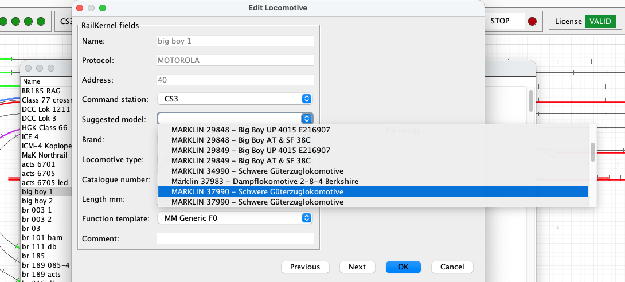This screenshot has height=282, width=625.
Task: Click the Name field big boy 1
Action: tap(236, 41)
